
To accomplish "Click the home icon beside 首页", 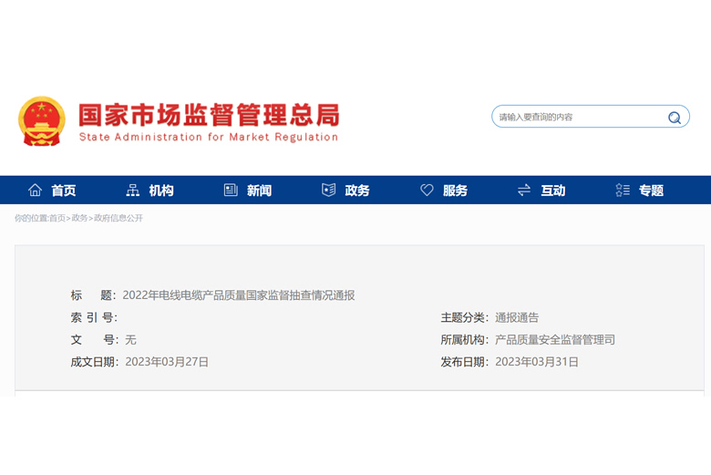I will 36,190.
